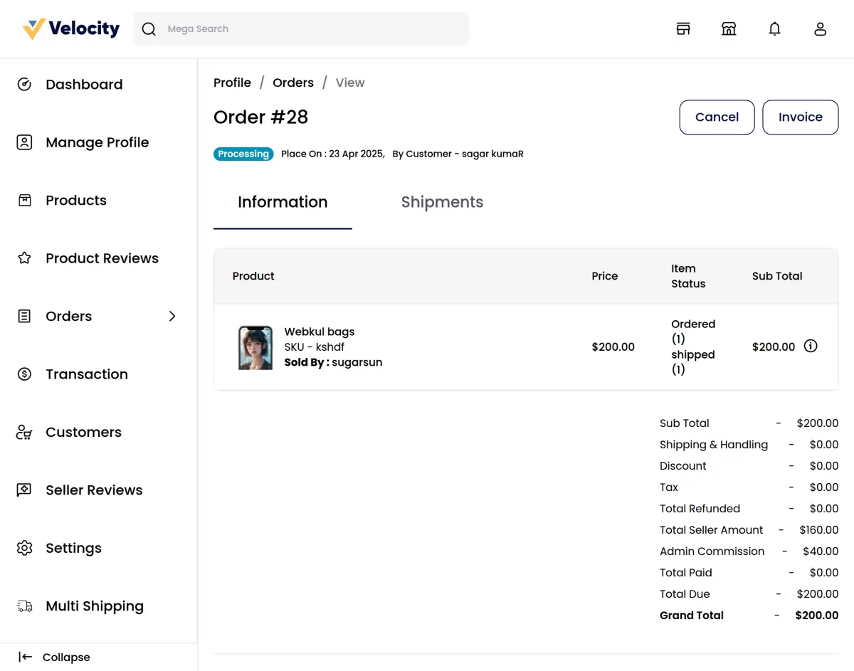Open the user account icon
Image resolution: width=854 pixels, height=671 pixels.
[820, 28]
